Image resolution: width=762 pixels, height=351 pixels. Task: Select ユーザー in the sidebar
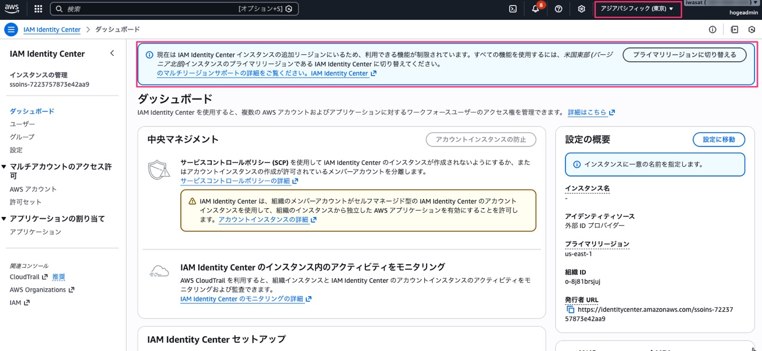pyautogui.click(x=22, y=124)
